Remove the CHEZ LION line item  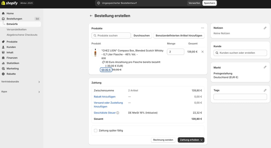pos(202,52)
